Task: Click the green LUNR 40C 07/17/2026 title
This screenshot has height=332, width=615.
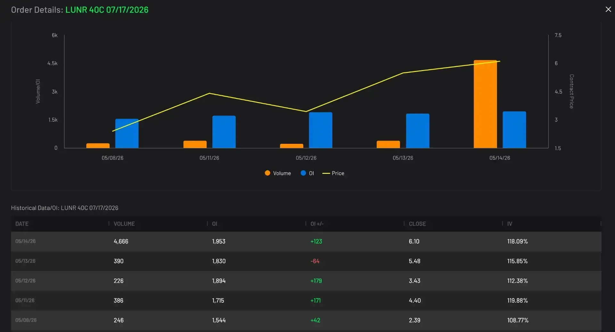Action: (107, 10)
